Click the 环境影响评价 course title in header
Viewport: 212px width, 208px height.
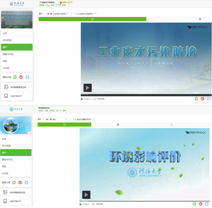44,108
